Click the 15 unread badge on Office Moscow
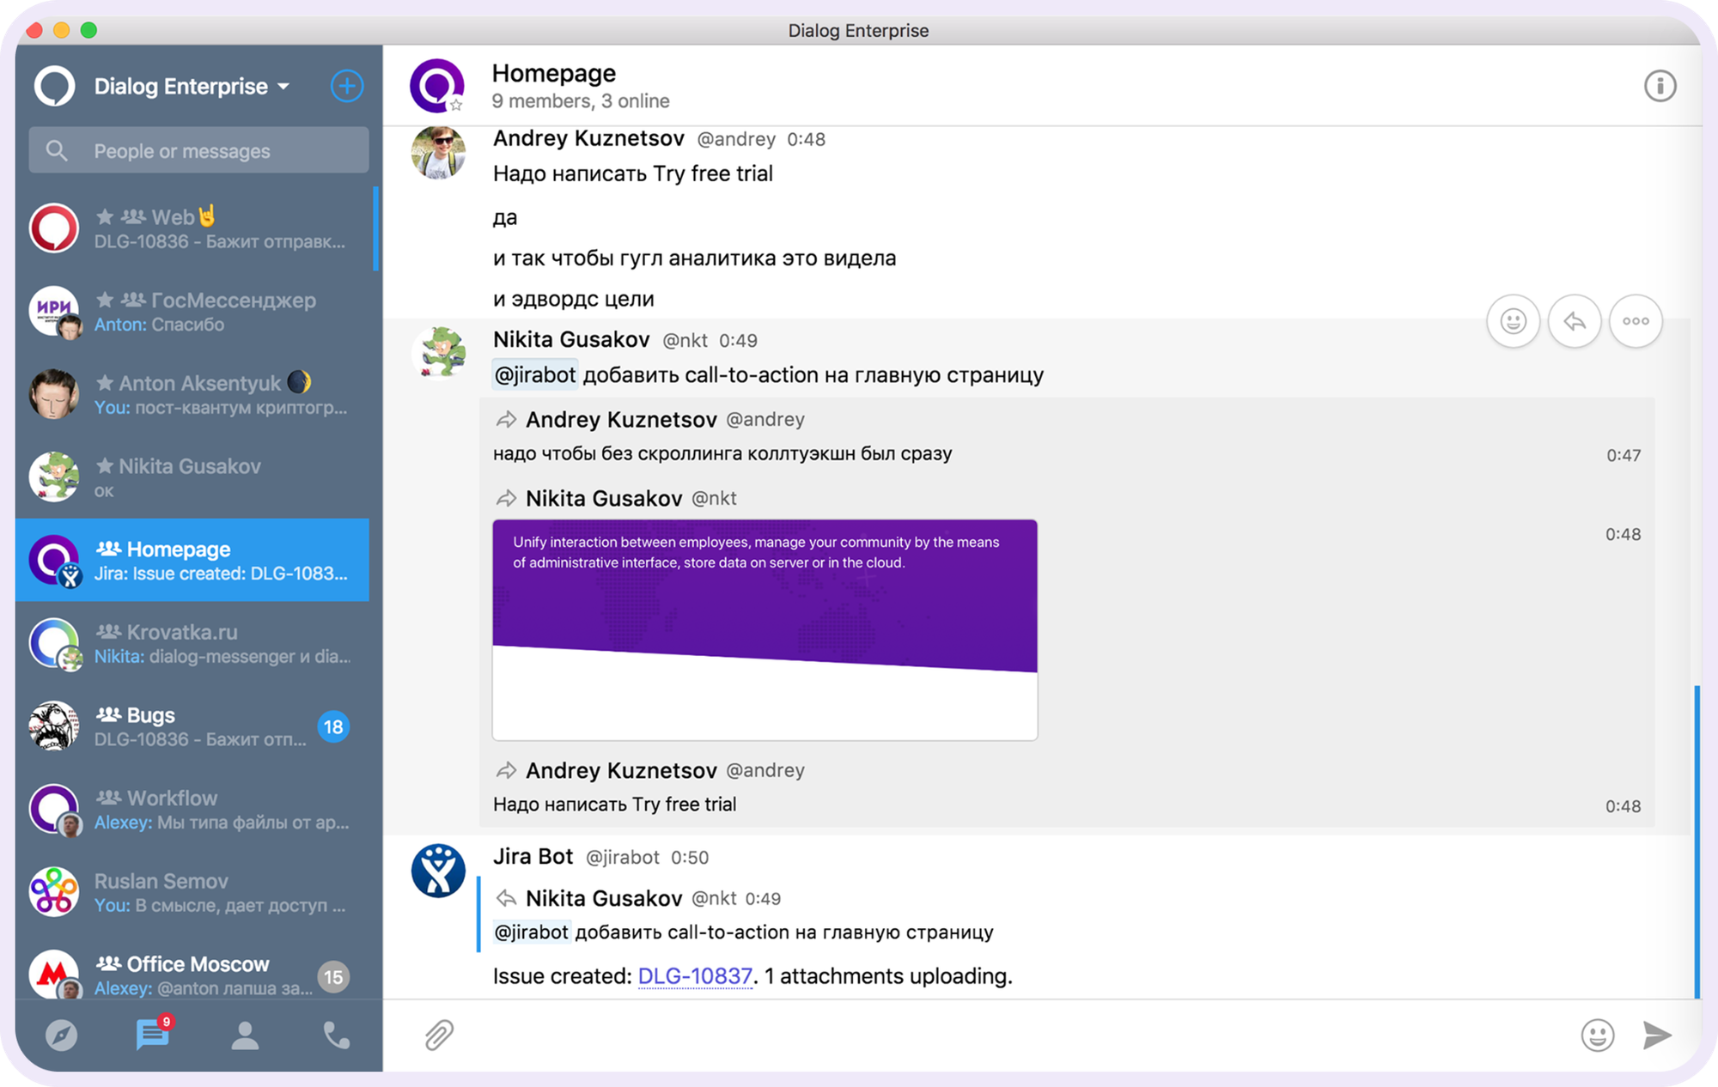Screen dimensions: 1718x1087 333,976
